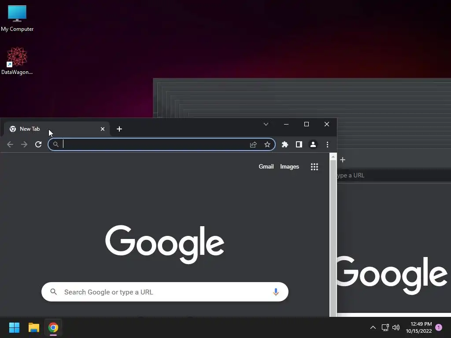Open the Extensions puzzle icon
The image size is (451, 338).
click(x=285, y=144)
